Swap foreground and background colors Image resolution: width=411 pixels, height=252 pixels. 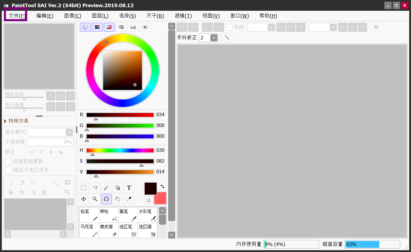[x=162, y=186]
